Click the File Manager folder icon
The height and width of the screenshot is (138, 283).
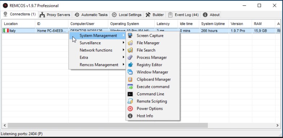[x=130, y=43]
